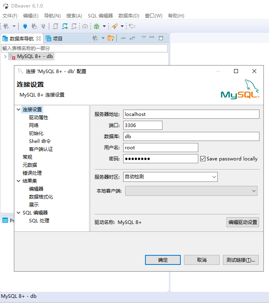Viewport: 269px width, 303px height.
Task: Click the 数据库 field showing db
Action: pos(191,137)
